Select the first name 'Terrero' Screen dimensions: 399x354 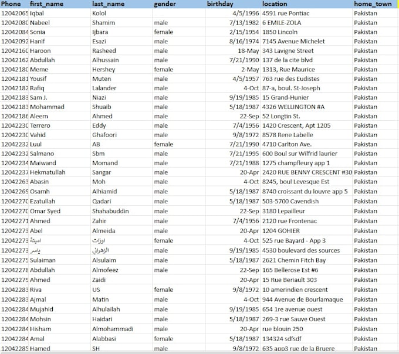(x=40, y=126)
